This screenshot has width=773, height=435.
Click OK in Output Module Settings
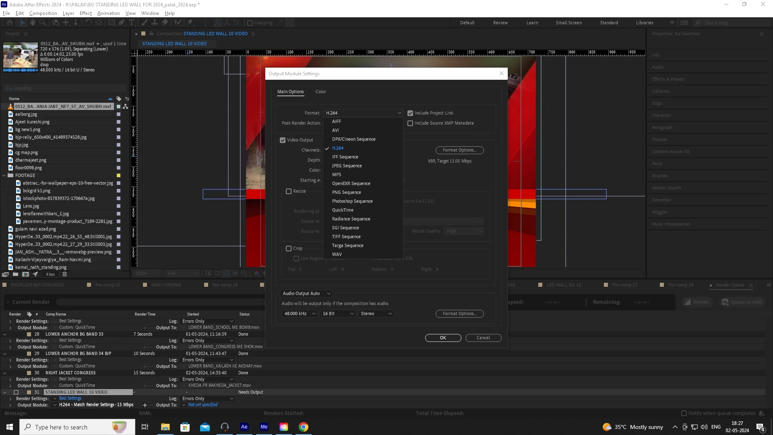[x=443, y=338]
